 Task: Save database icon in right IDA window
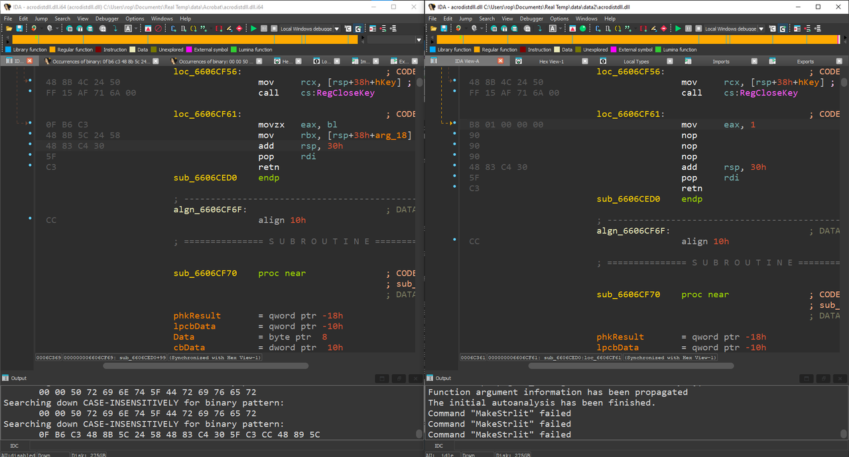coord(444,29)
